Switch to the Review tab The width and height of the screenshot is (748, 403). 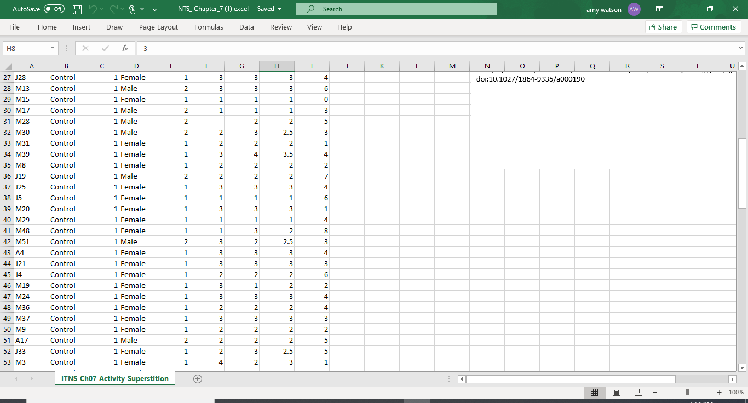pos(281,27)
